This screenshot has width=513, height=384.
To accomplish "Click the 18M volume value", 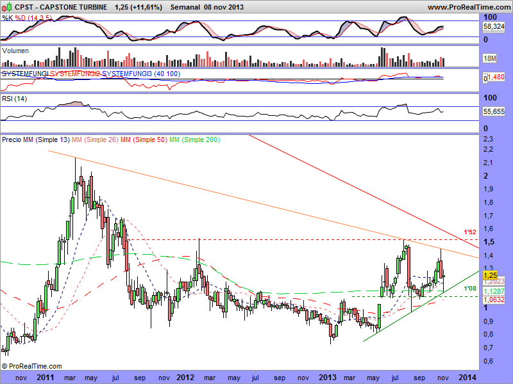I will coord(490,58).
